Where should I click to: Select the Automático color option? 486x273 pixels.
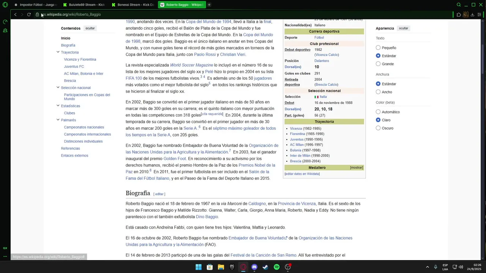[x=378, y=112]
